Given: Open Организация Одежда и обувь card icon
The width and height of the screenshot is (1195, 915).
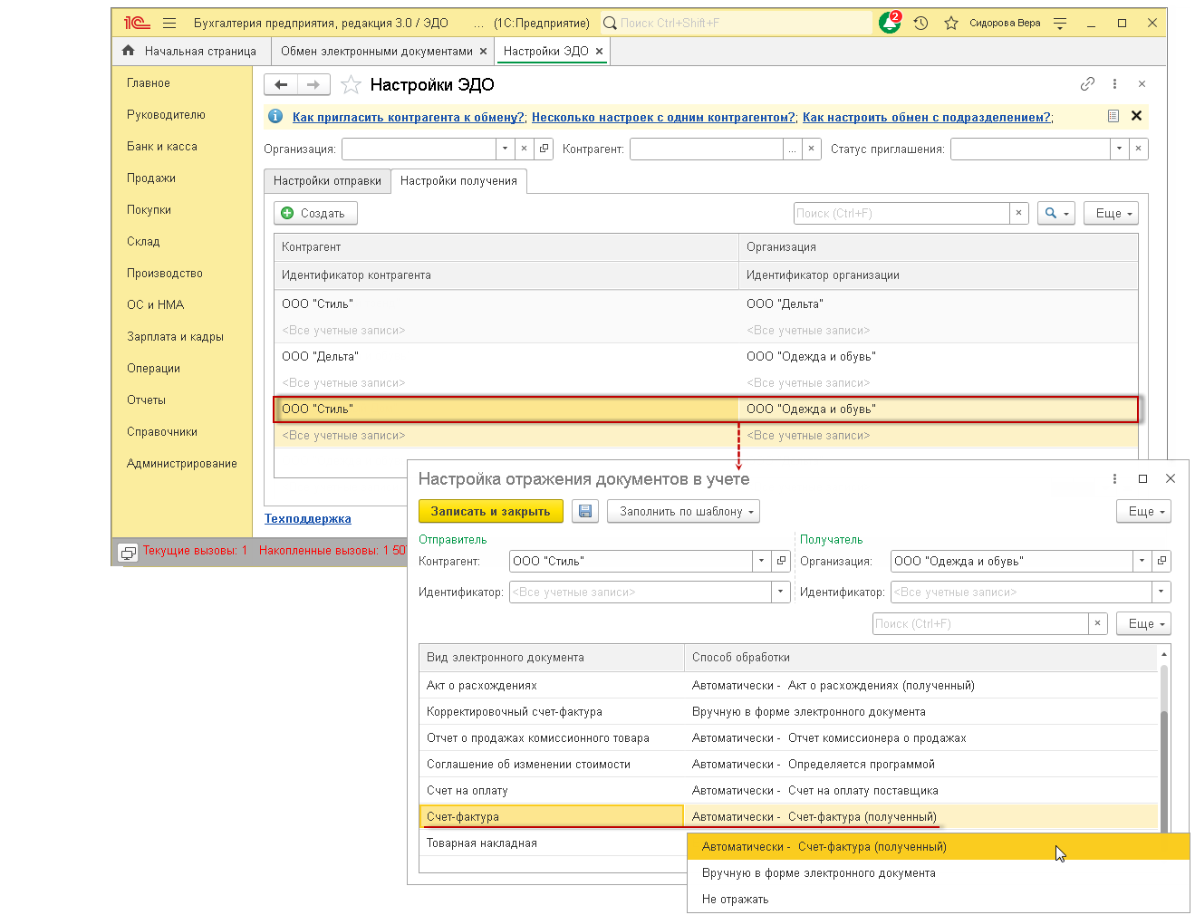Looking at the screenshot, I should point(1161,561).
